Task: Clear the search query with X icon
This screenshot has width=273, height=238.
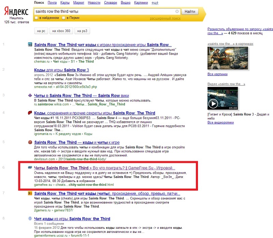Action: click(177, 12)
